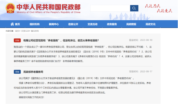Focus the site search input box
The width and height of the screenshot is (178, 104).
coord(110,8)
